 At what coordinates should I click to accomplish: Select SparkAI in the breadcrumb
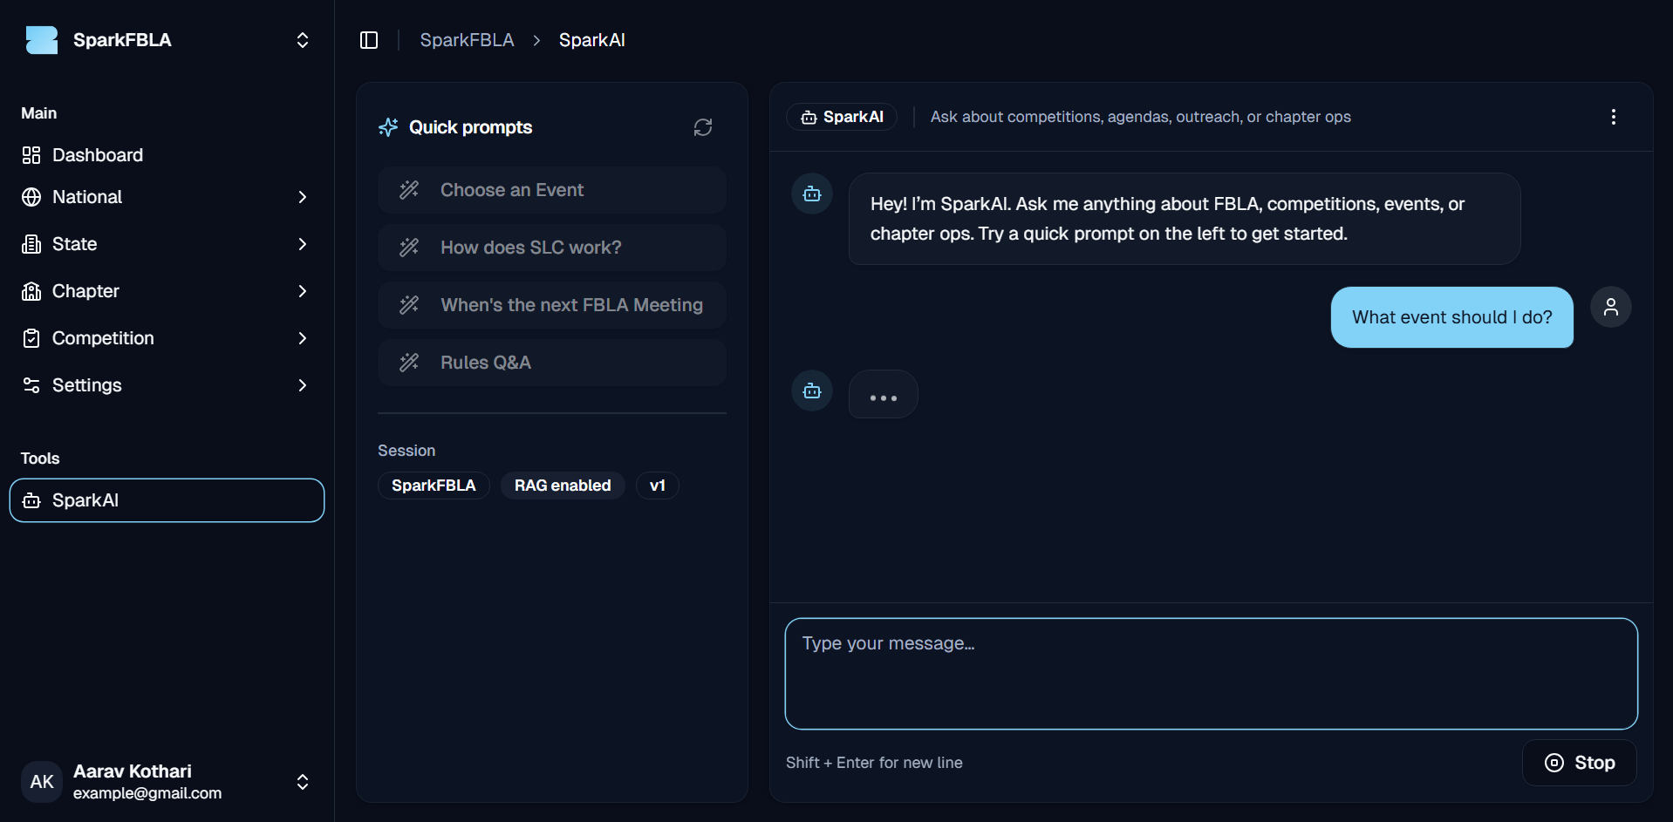[591, 40]
